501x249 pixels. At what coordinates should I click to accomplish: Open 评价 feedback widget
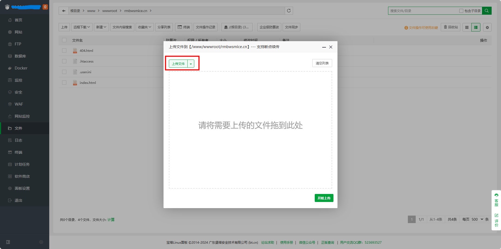click(496, 220)
